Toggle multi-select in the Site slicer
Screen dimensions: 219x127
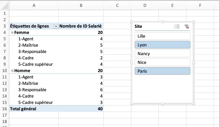[177, 27]
